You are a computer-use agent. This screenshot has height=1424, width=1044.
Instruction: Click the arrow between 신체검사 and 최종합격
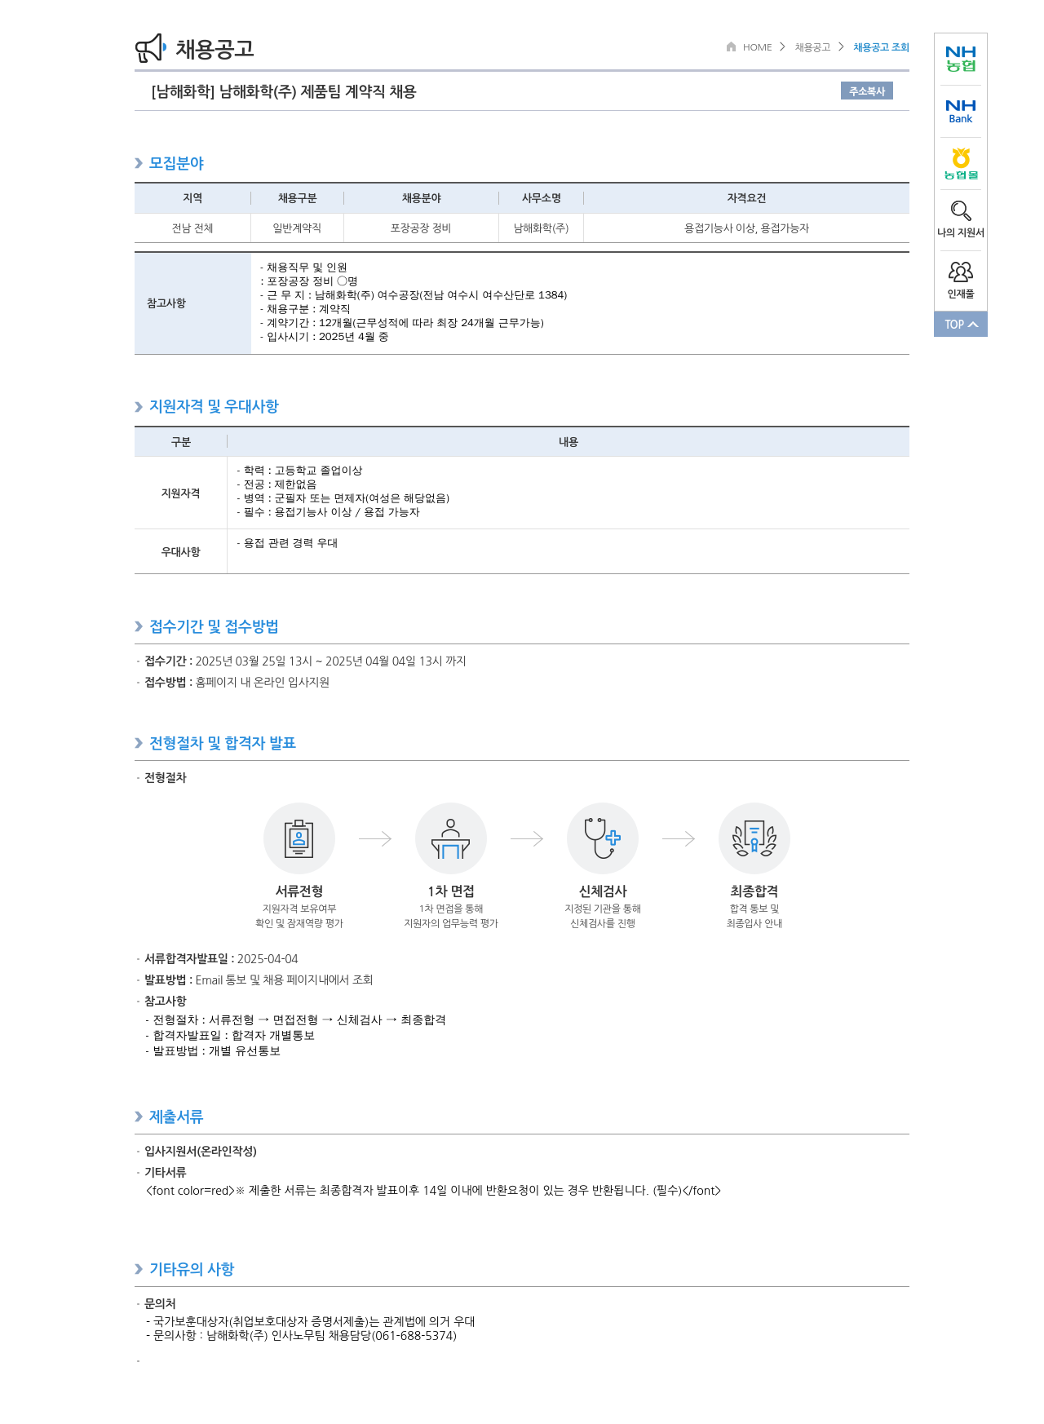(x=679, y=838)
